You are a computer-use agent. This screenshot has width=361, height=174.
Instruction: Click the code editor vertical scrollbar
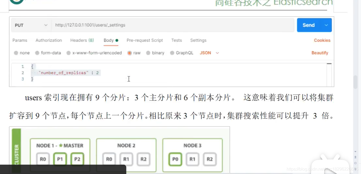point(329,75)
